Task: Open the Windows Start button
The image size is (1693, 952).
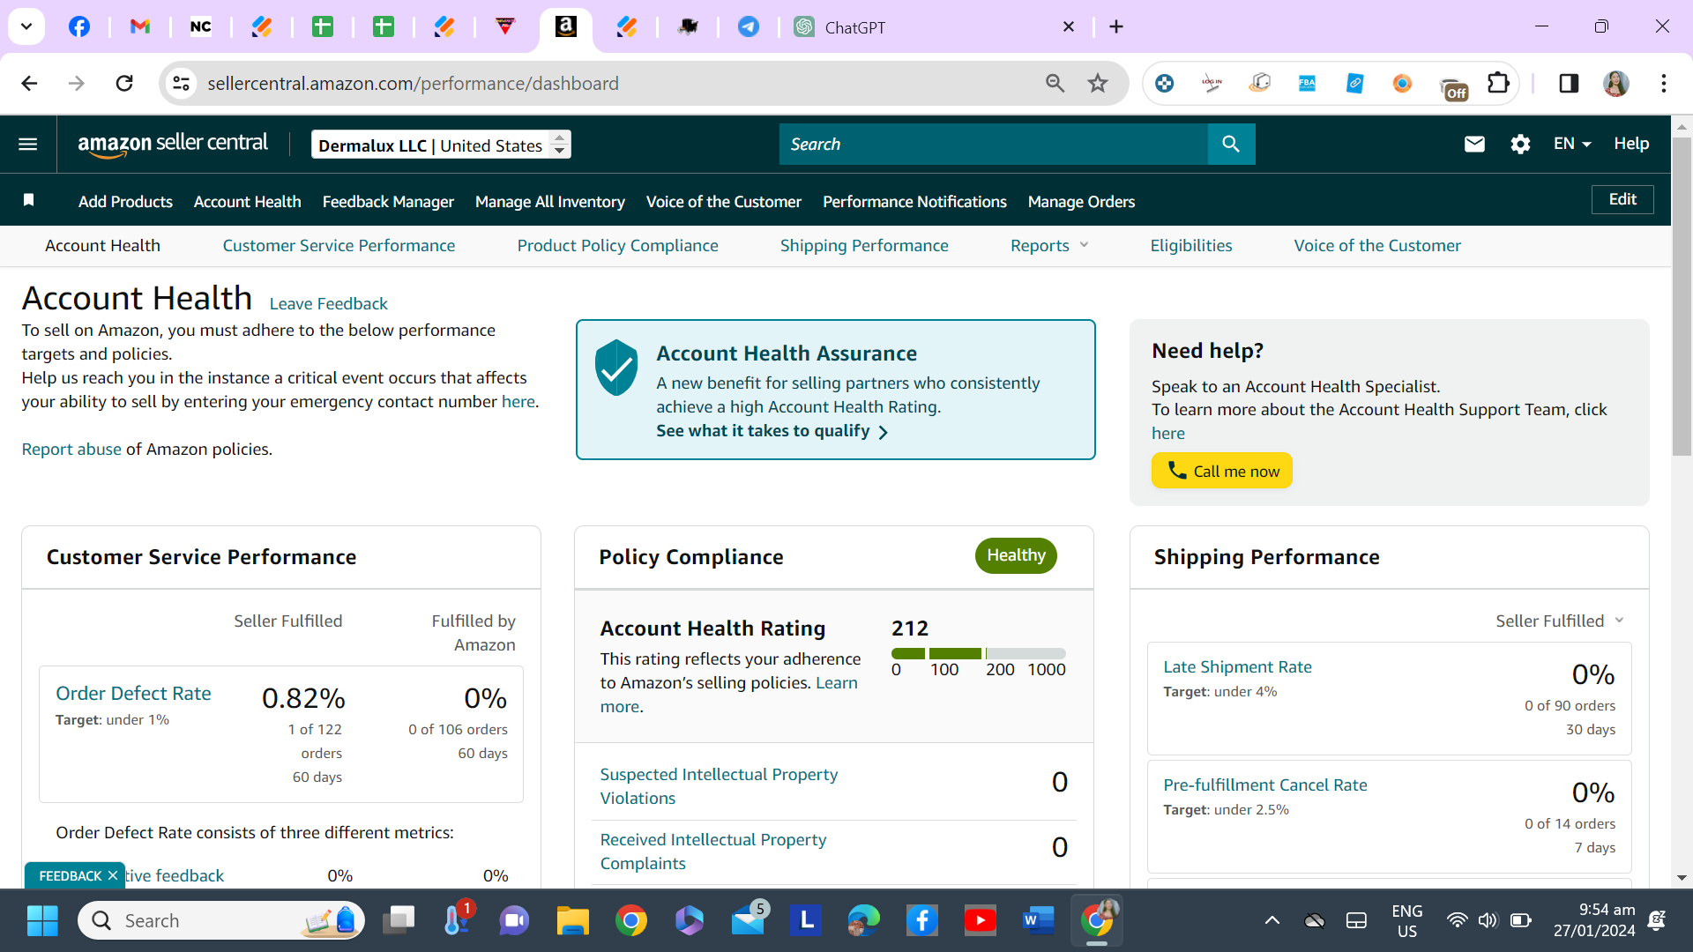Action: [x=42, y=920]
